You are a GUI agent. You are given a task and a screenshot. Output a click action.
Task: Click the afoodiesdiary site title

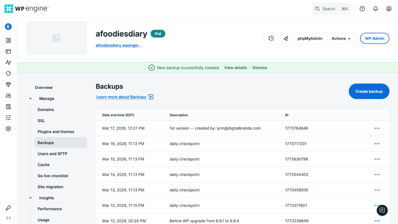(x=121, y=33)
